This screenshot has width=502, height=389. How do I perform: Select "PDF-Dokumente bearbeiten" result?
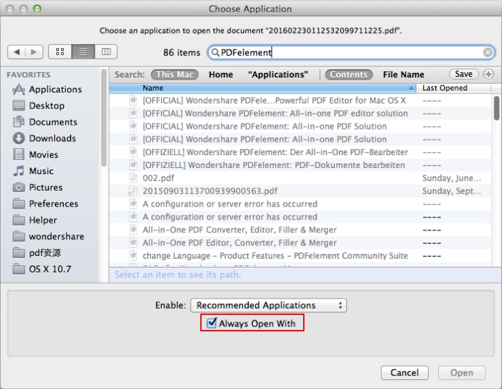click(x=300, y=165)
